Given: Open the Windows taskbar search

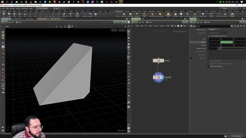Looking at the screenshot, I should click(7, 2).
